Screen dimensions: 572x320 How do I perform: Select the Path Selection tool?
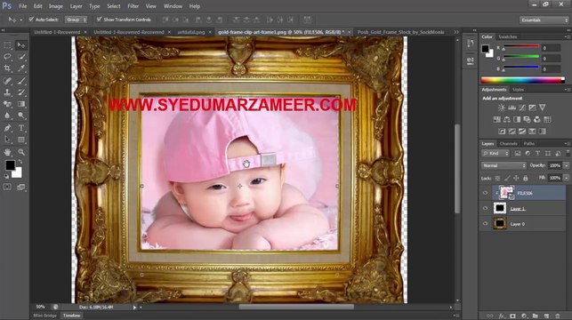coord(7,140)
